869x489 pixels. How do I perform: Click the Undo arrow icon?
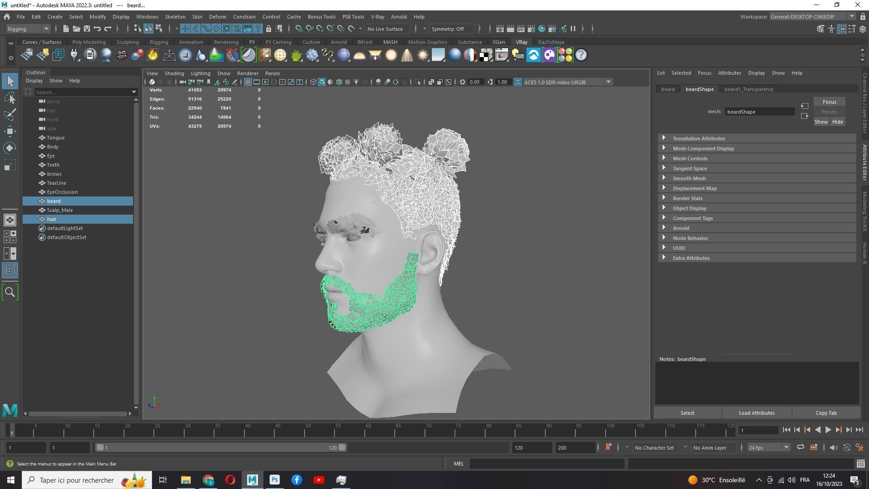coord(97,29)
